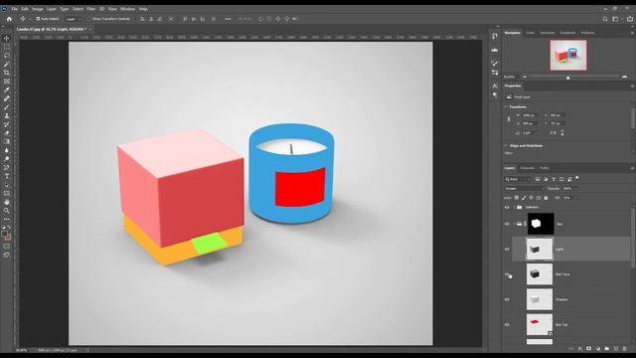The width and height of the screenshot is (636, 358).
Task: Toggle the Auto-Select checkbox
Action: (38, 19)
